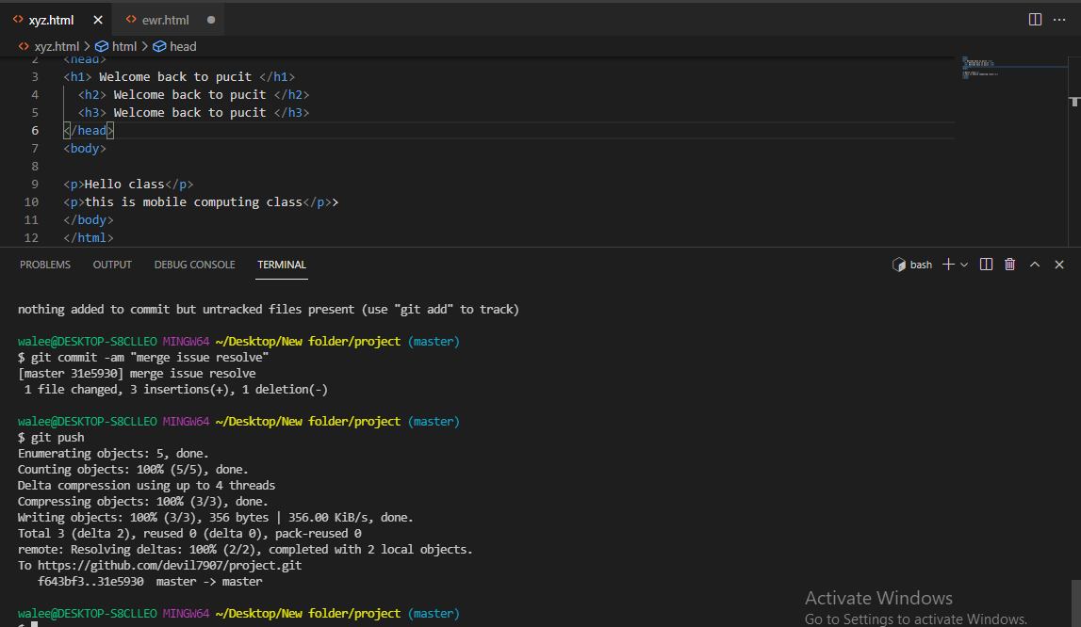The image size is (1081, 627).
Task: Click the terminal cursor at the last prompt
Action: pos(34,624)
